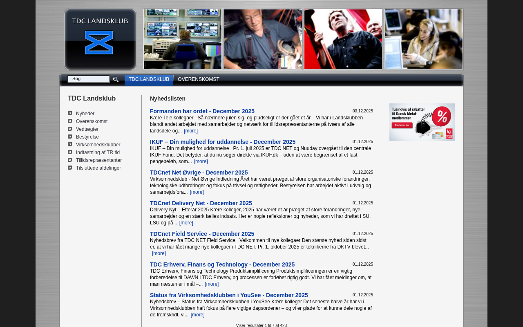Open headline 'Status fra Virksomhedsklubben i YouSee'
523x327 pixels.
click(x=229, y=295)
